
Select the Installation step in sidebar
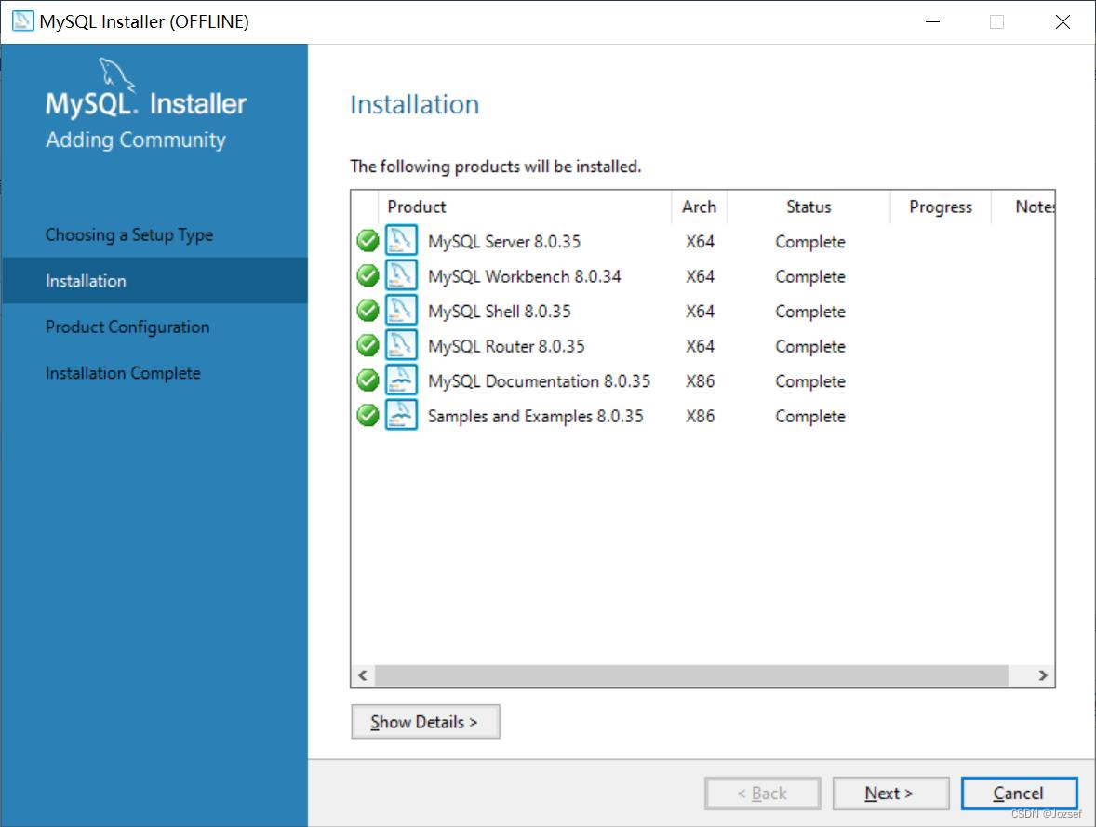(x=154, y=280)
